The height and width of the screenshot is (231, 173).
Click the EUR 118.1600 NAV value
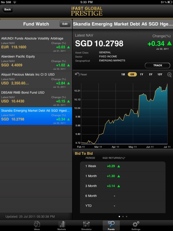pyautogui.click(x=14, y=47)
